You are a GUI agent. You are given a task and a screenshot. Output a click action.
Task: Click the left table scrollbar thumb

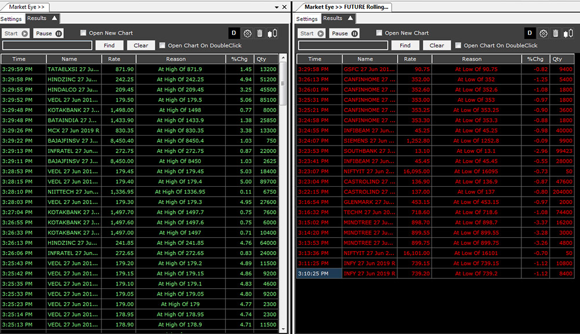pos(284,83)
